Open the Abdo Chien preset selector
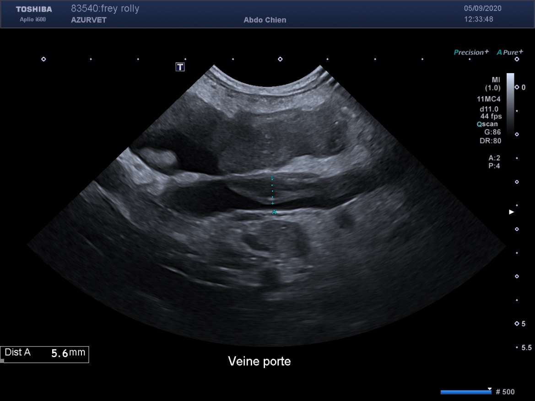 [265, 20]
